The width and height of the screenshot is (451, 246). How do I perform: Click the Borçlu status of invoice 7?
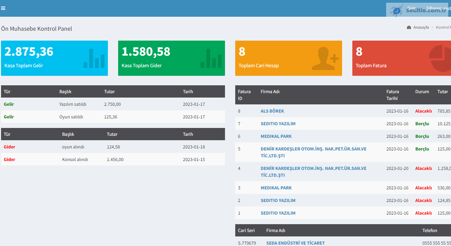pyautogui.click(x=422, y=124)
